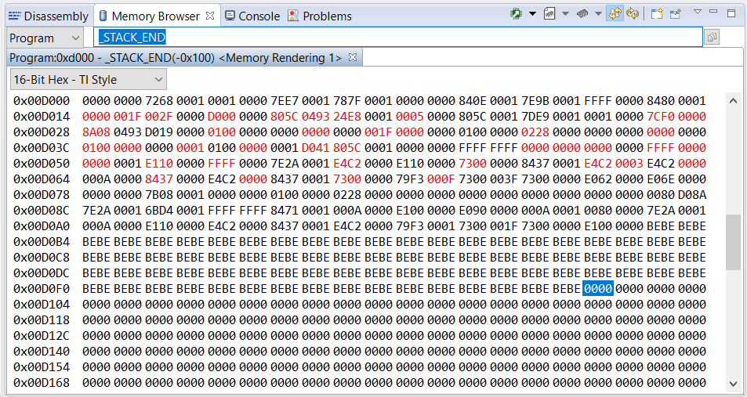Select memory cell 787F
This screenshot has width=747, height=397.
point(347,101)
